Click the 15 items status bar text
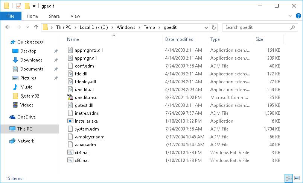 (x=14, y=178)
